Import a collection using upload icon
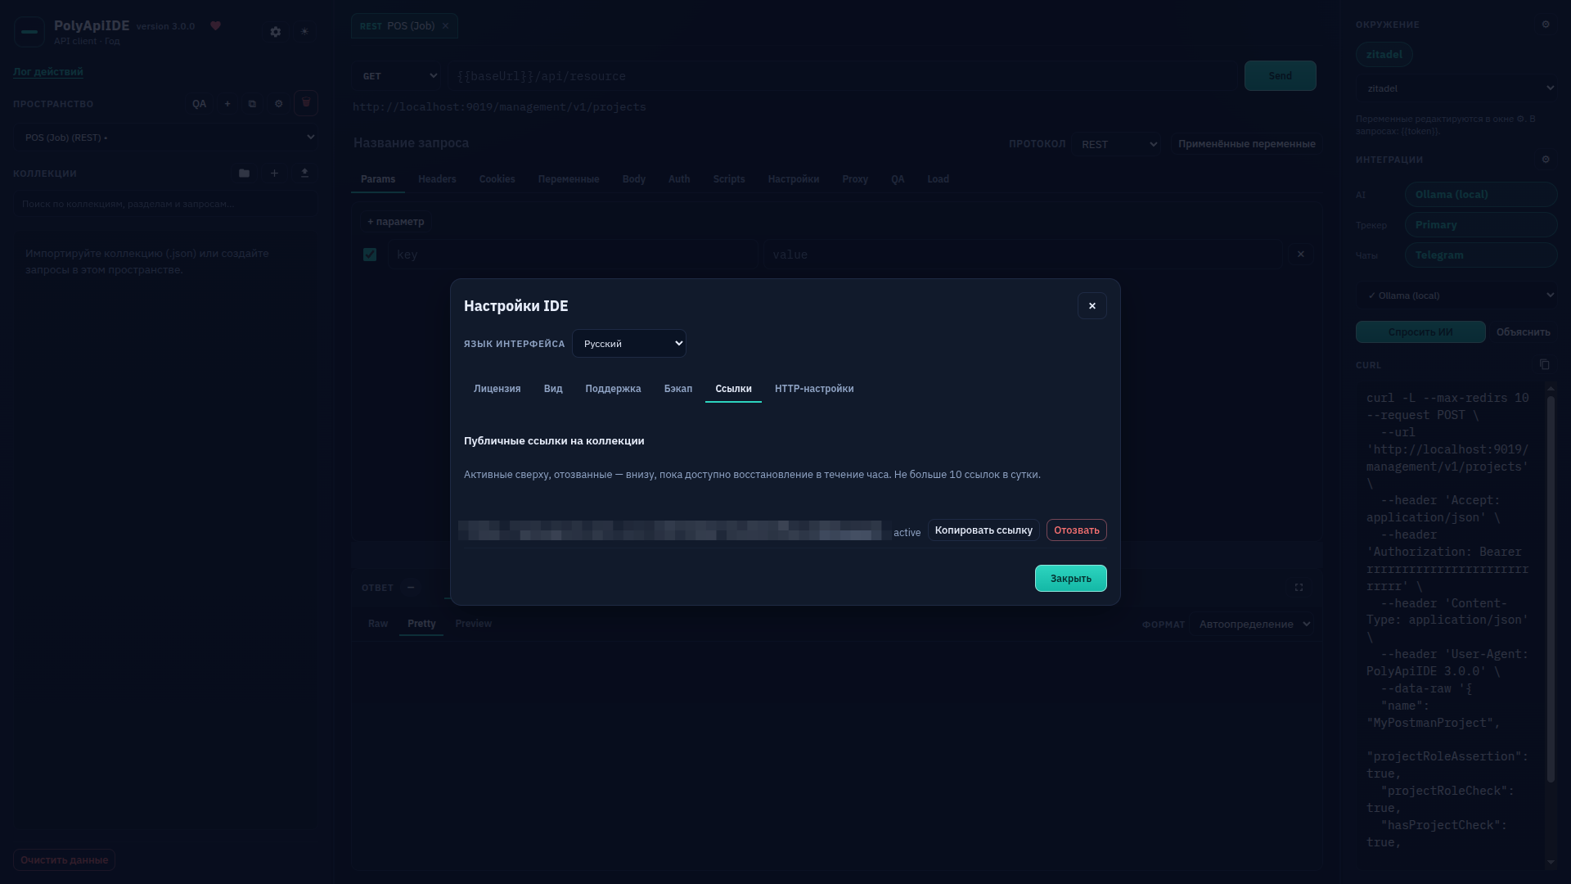 pos(304,174)
